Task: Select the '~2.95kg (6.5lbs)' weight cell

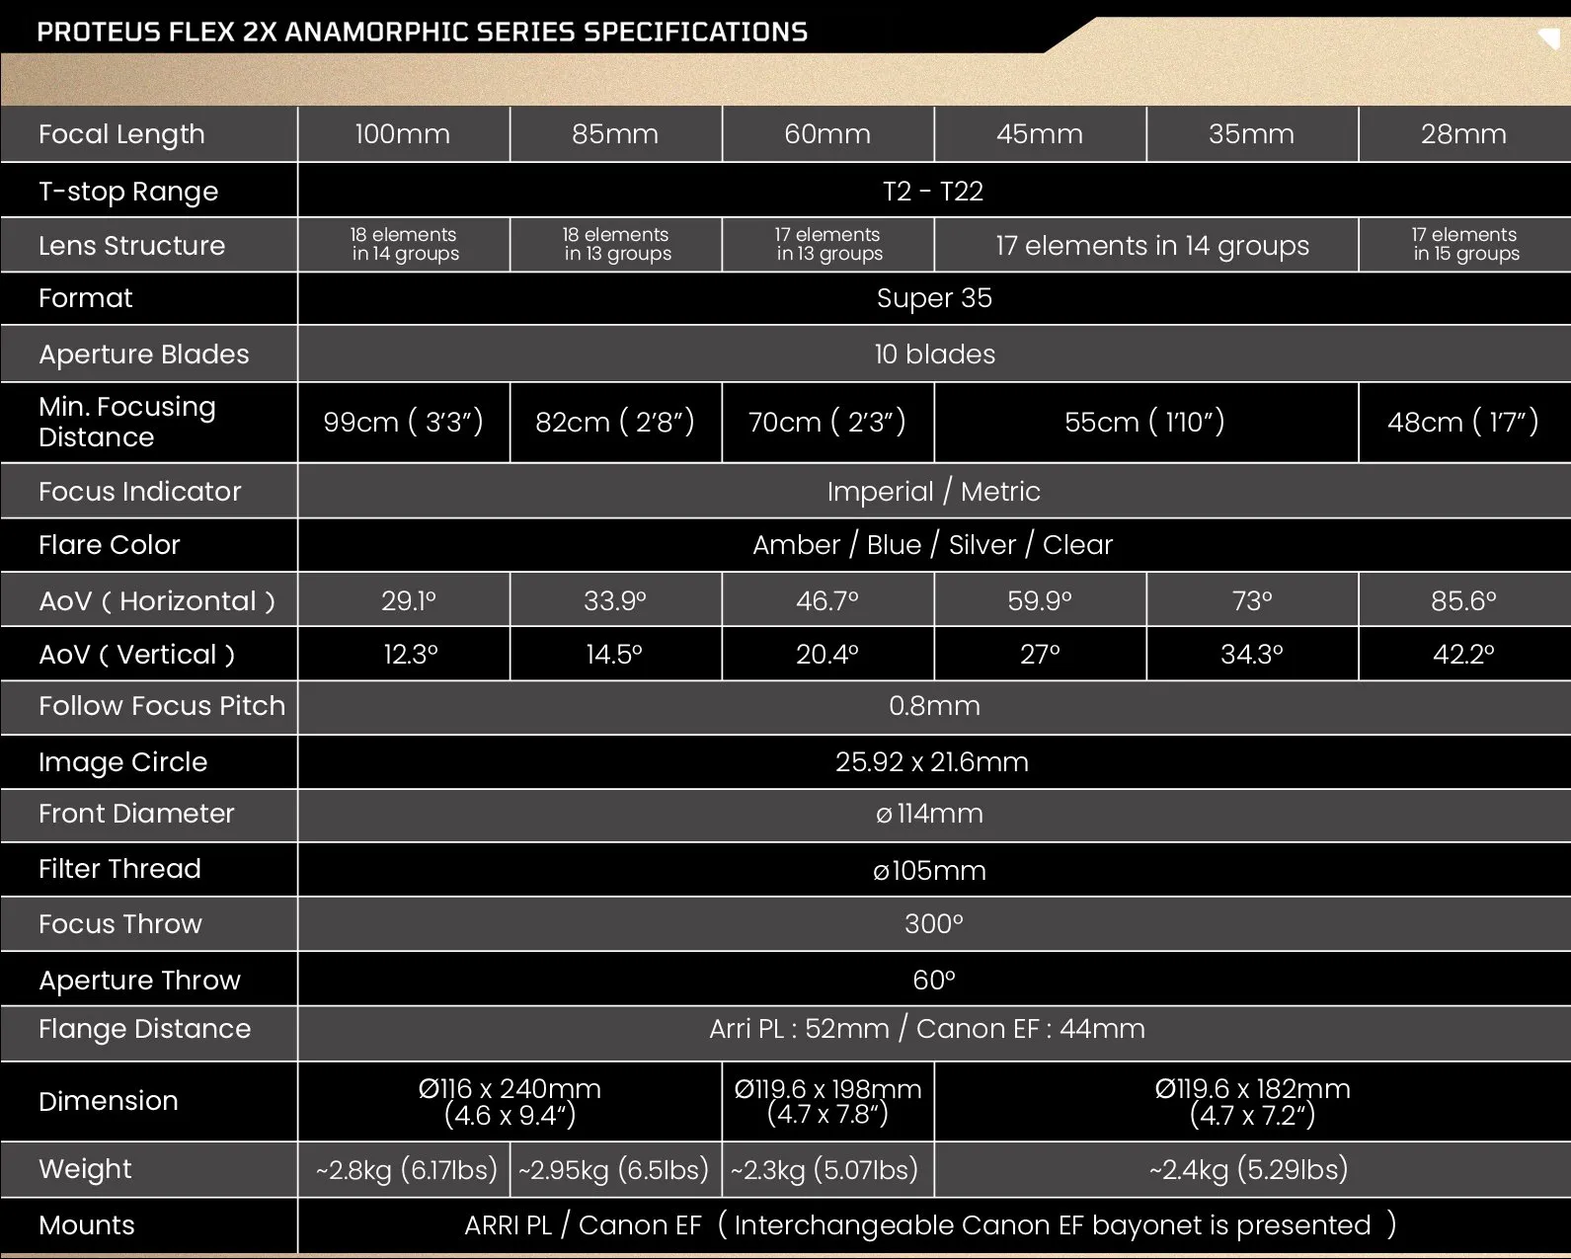Action: [x=614, y=1170]
